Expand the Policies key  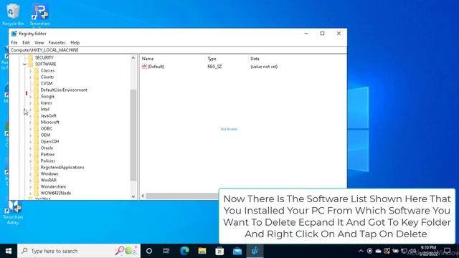pos(30,161)
